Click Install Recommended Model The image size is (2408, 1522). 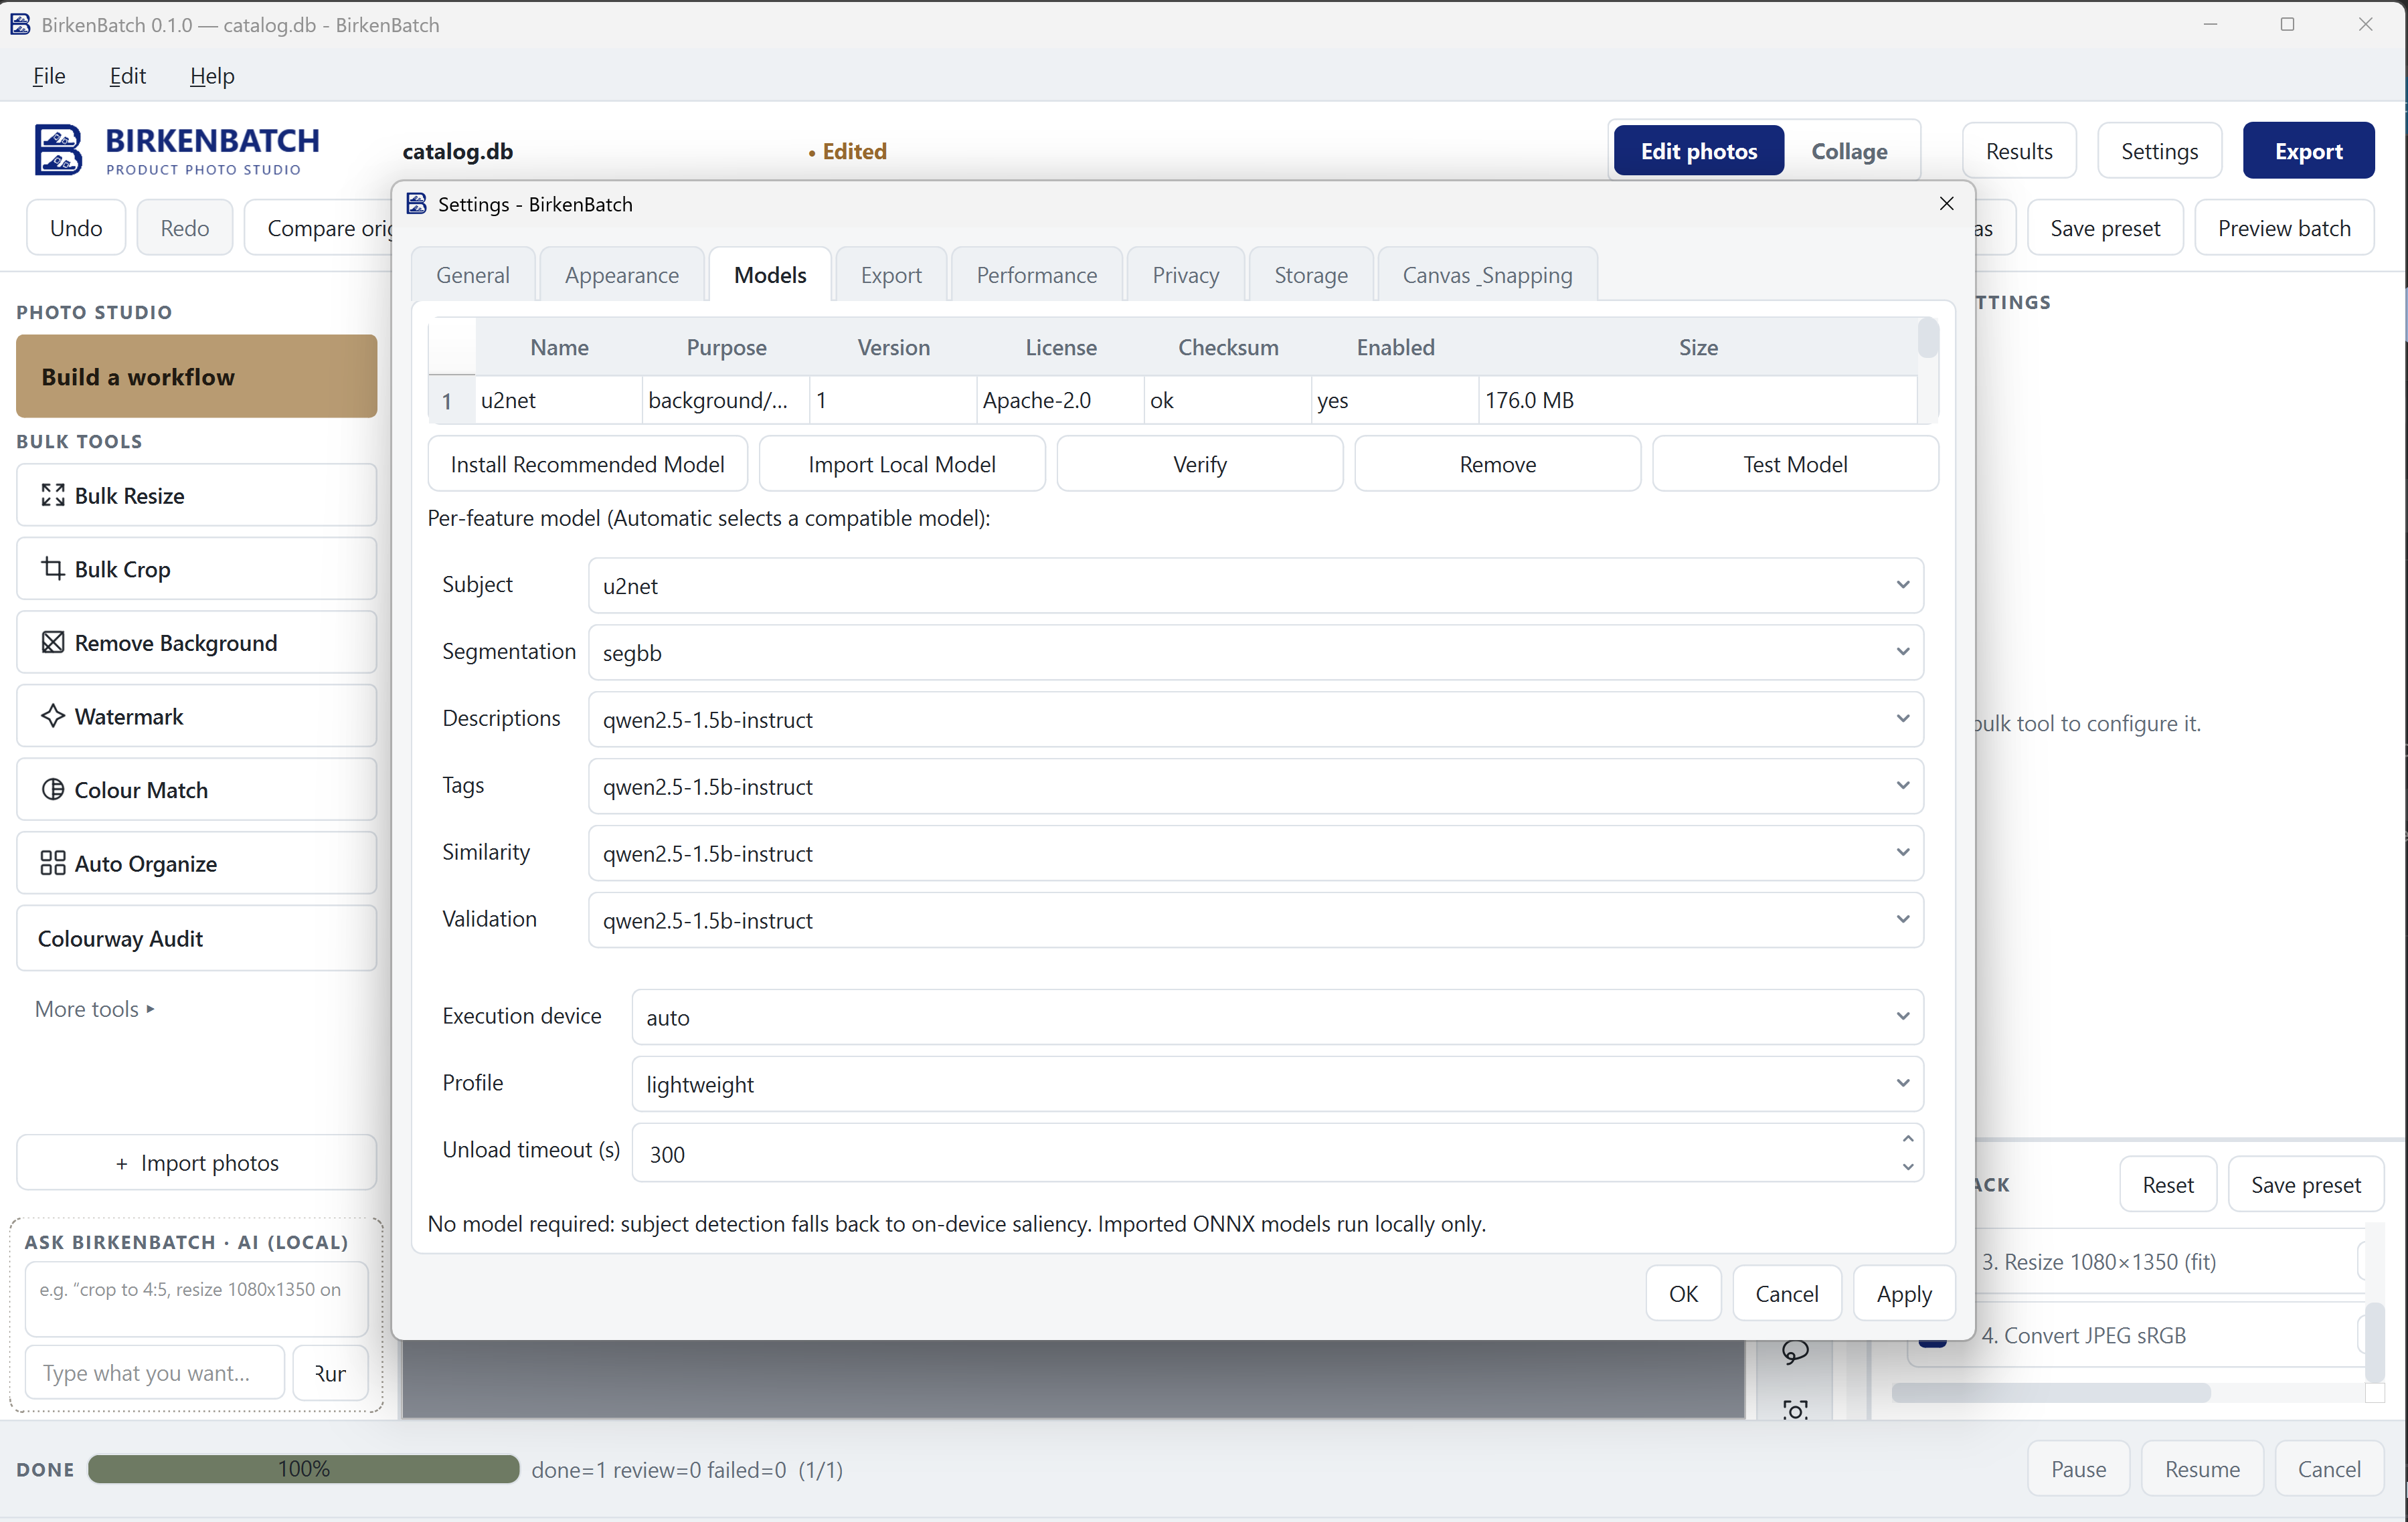(x=587, y=465)
